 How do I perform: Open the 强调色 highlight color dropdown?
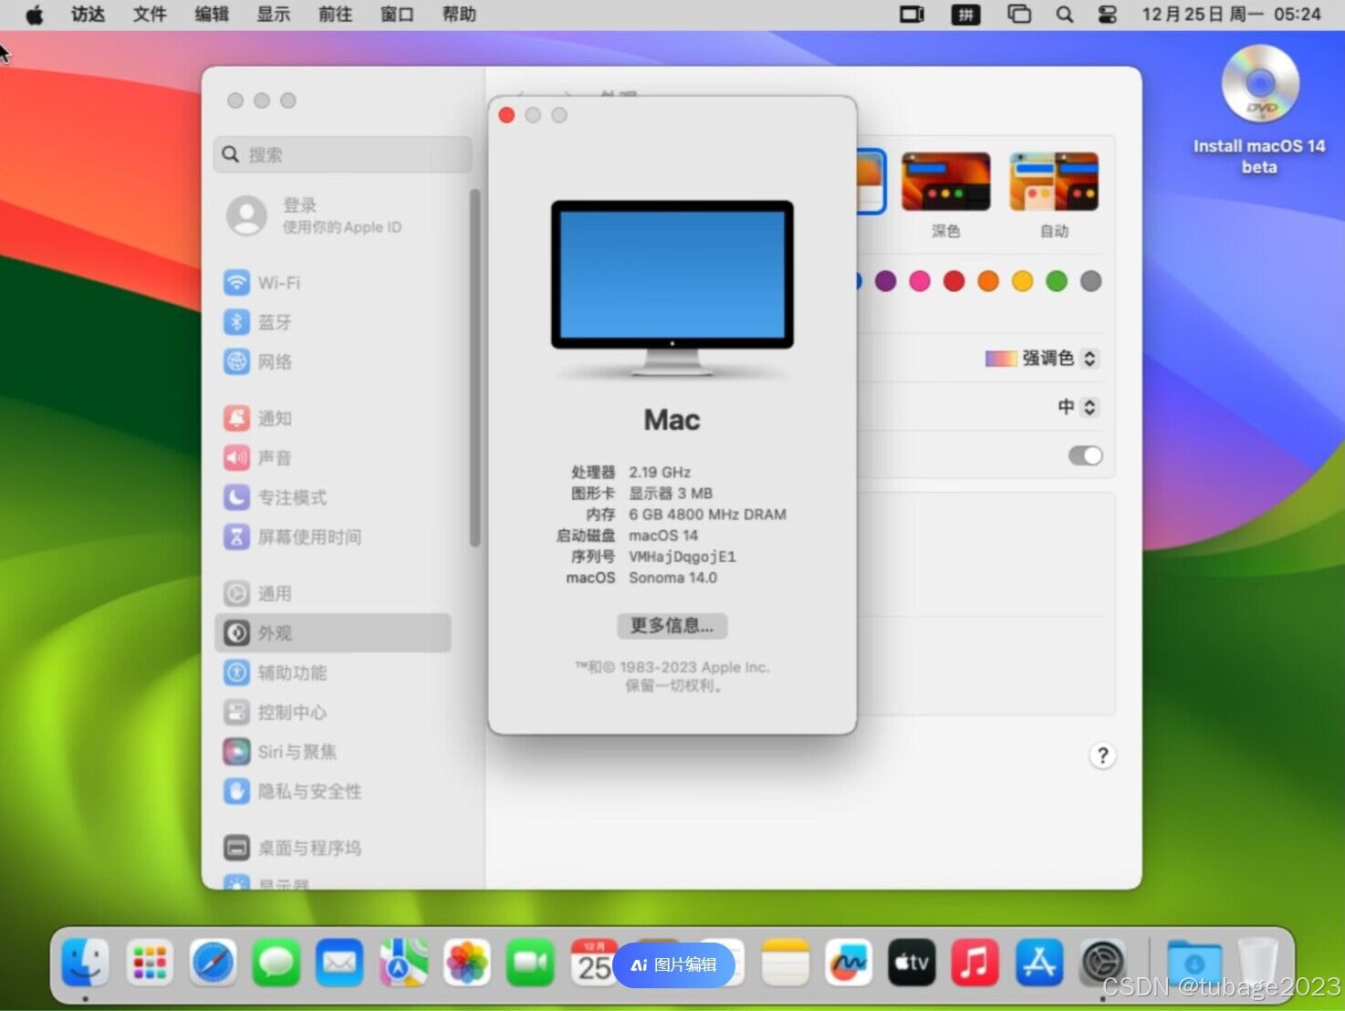tap(1042, 359)
